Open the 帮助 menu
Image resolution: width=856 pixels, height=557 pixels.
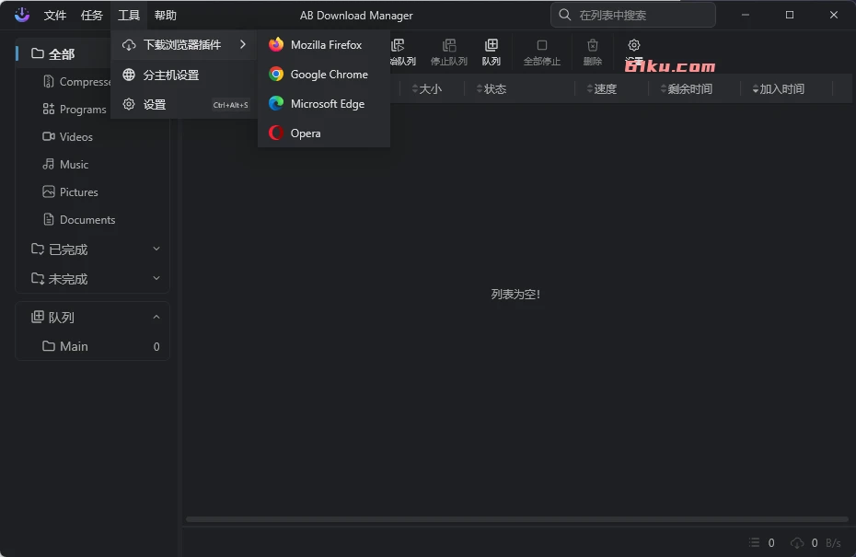[166, 16]
